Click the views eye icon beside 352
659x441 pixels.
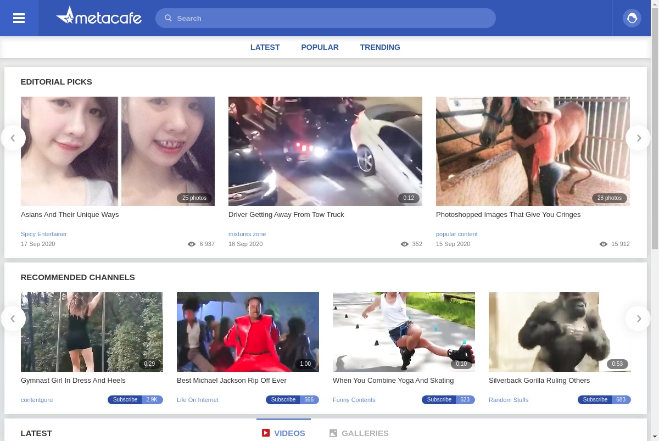[405, 244]
